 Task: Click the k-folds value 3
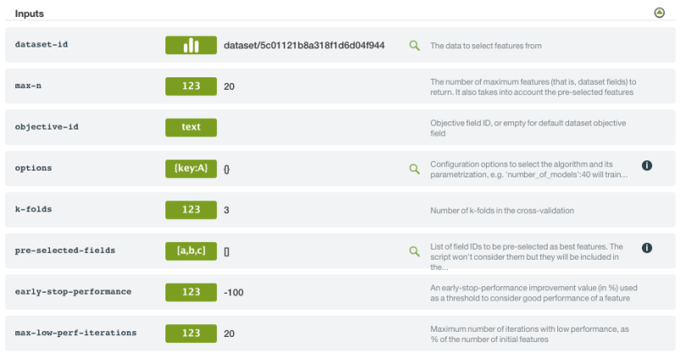pos(226,210)
